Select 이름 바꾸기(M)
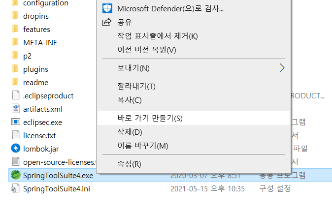332x215 pixels. click(194, 146)
